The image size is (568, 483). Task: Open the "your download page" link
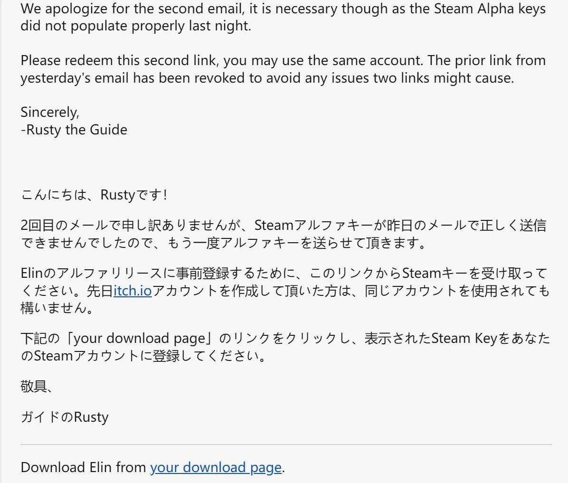[x=216, y=467]
